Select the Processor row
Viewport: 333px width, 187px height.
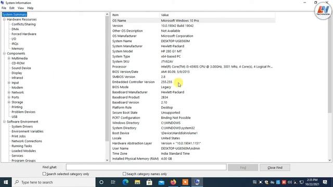(x=193, y=66)
